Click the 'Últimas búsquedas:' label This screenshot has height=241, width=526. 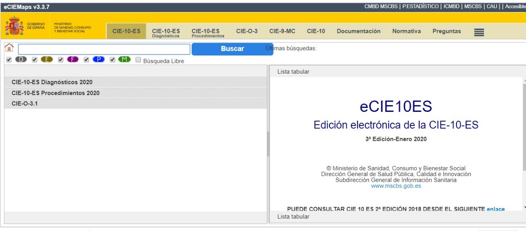(291, 49)
